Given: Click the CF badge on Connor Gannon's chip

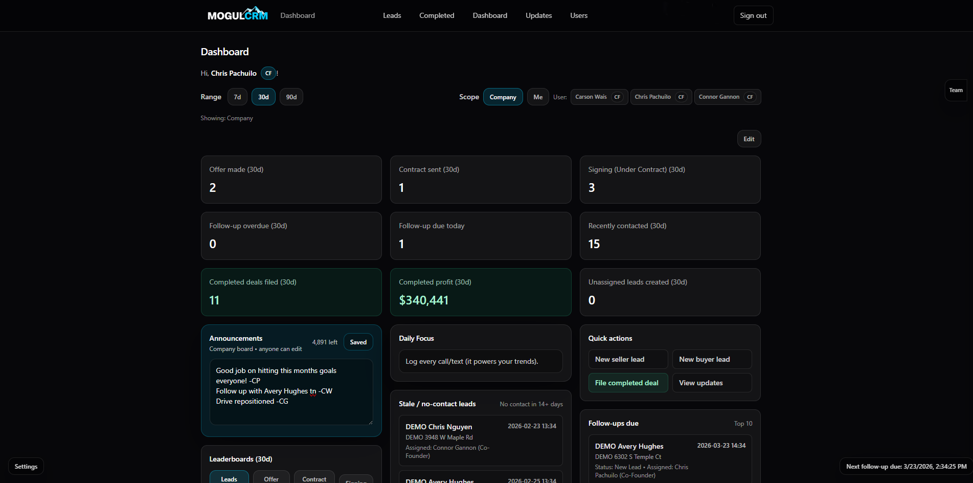Looking at the screenshot, I should click(750, 97).
